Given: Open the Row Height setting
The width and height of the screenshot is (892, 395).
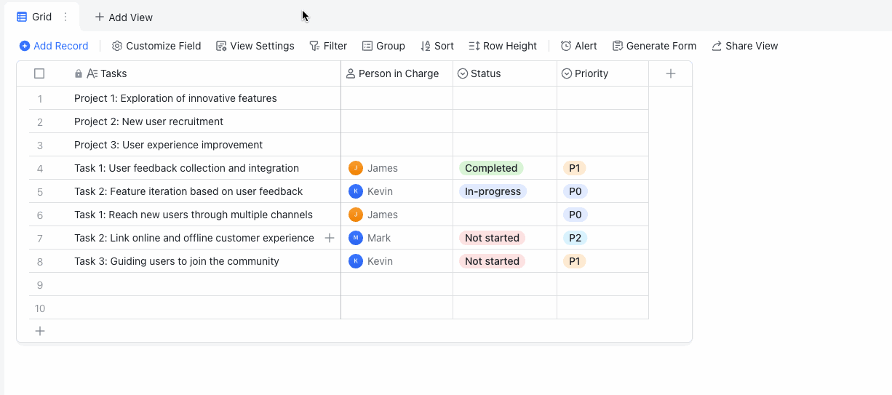Looking at the screenshot, I should click(503, 46).
